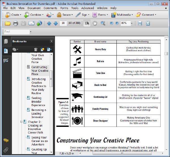Open the File menu

pyautogui.click(x=5, y=8)
